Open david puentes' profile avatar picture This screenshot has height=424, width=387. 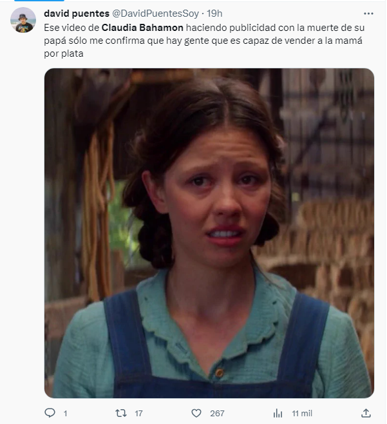(23, 20)
